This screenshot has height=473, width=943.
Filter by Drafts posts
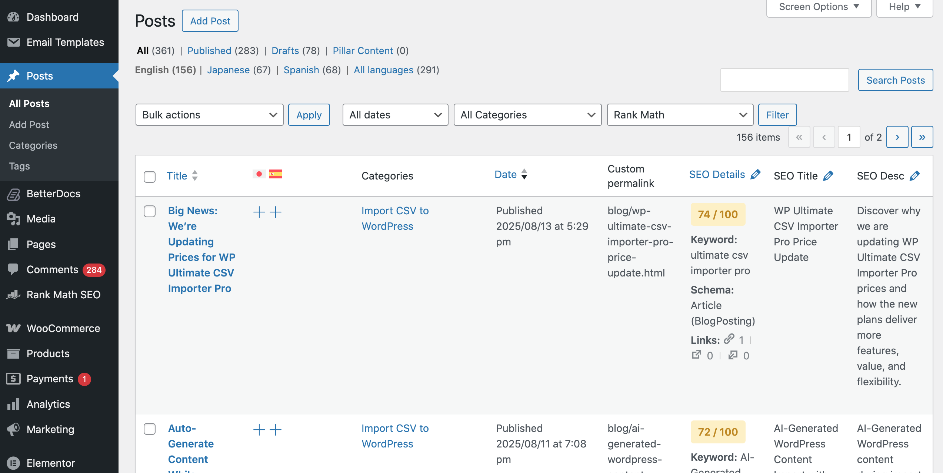tap(285, 51)
